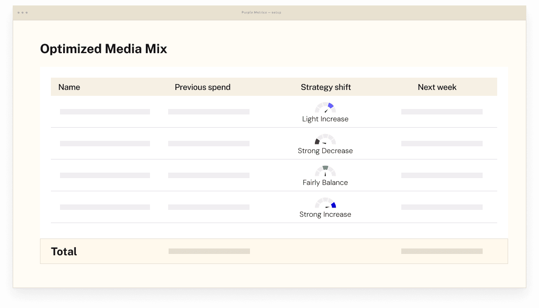The height and width of the screenshot is (308, 539).
Task: Click next week placeholder in Total row
Action: coord(442,251)
